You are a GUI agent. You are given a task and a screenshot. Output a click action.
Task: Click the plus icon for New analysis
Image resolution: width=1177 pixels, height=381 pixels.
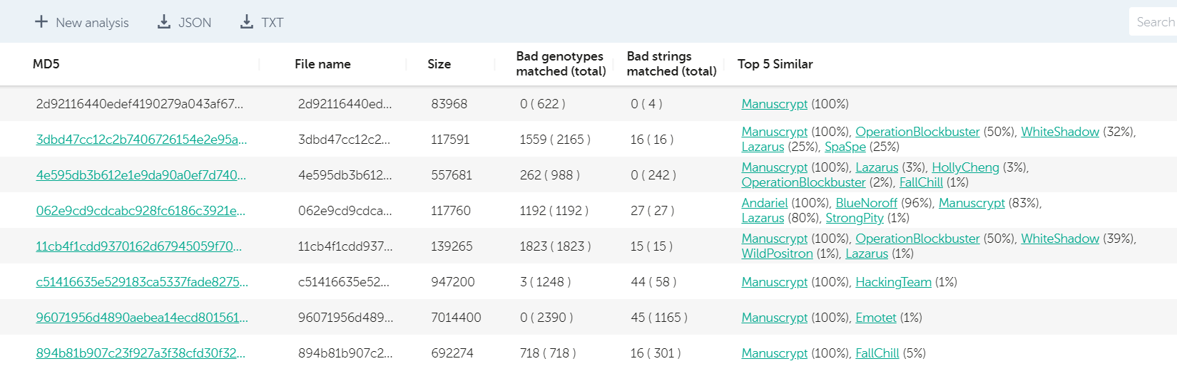(x=41, y=22)
